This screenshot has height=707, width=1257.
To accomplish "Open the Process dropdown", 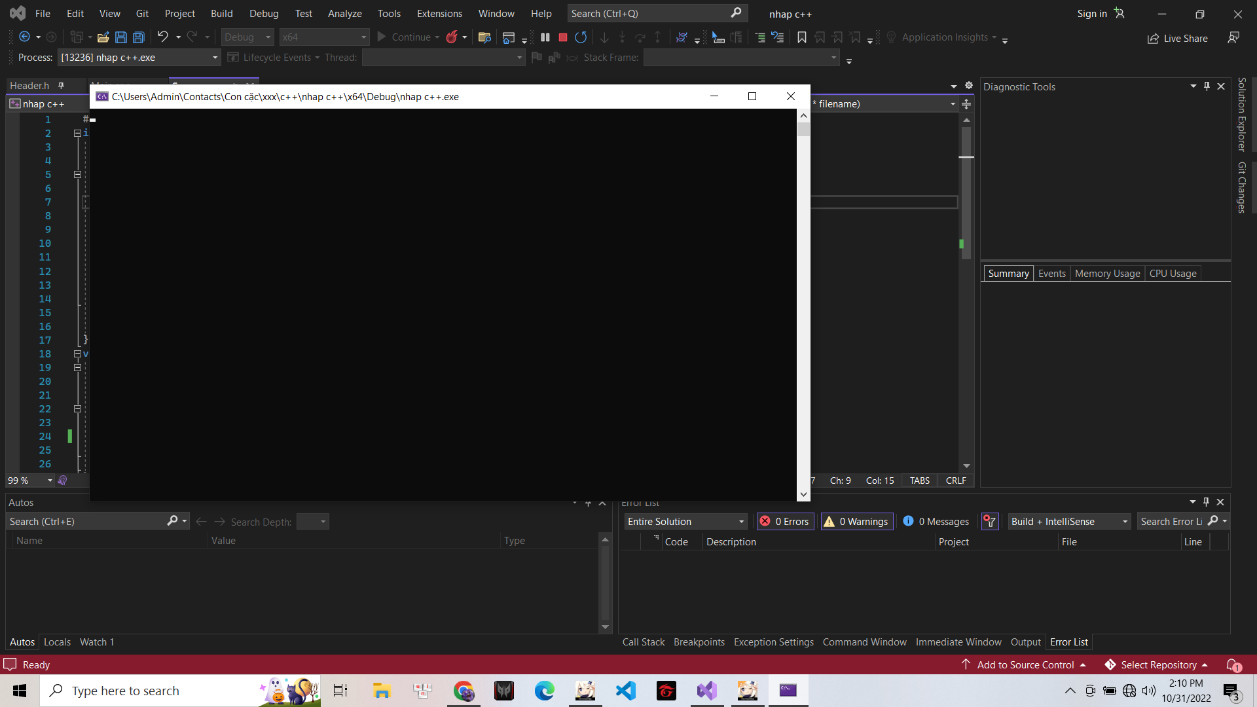I will (139, 58).
